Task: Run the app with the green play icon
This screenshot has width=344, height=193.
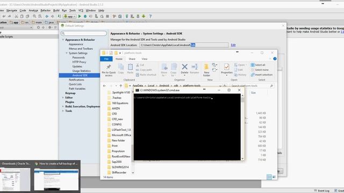Action: click(80, 16)
